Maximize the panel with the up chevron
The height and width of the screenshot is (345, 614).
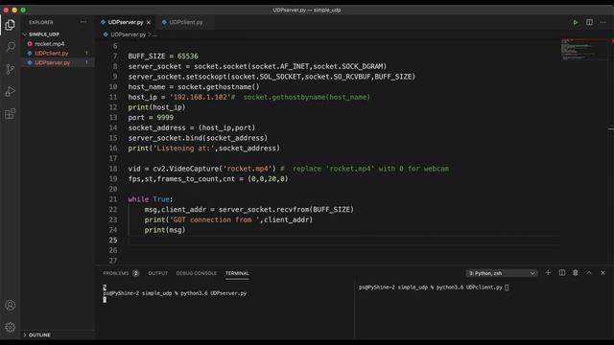point(589,272)
